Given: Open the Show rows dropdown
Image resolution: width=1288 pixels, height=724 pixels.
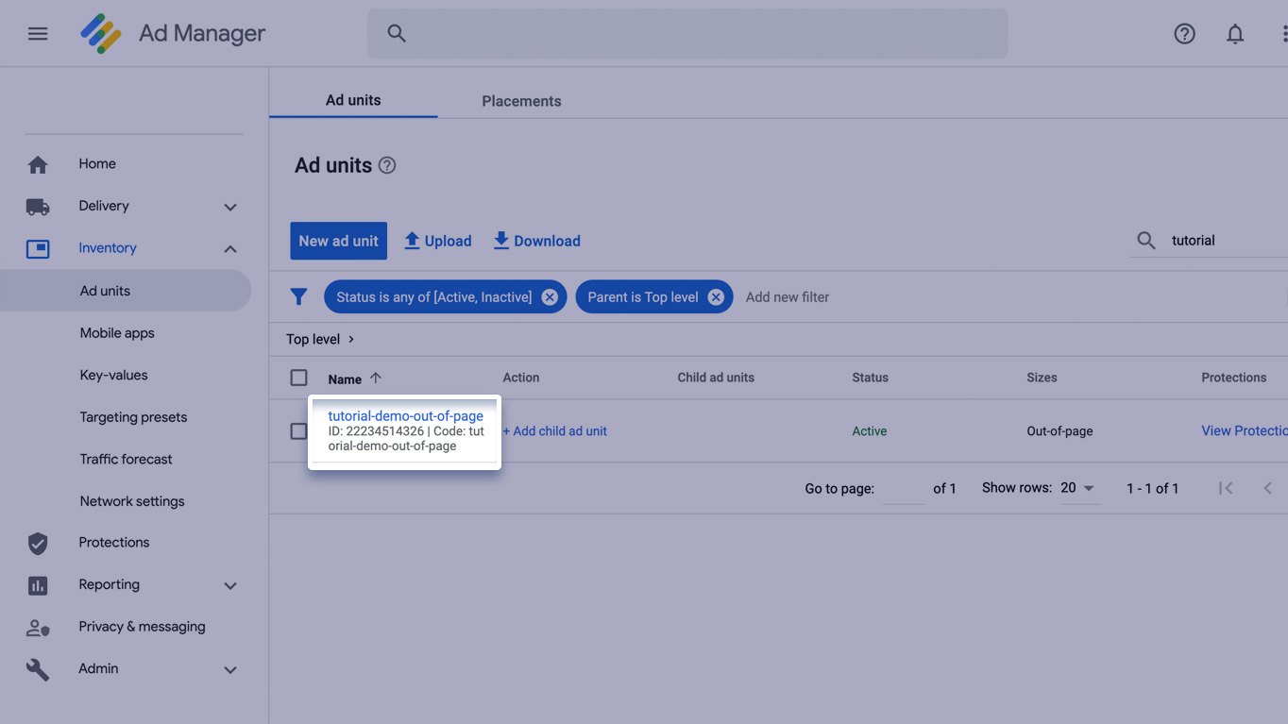Looking at the screenshot, I should click(x=1080, y=488).
